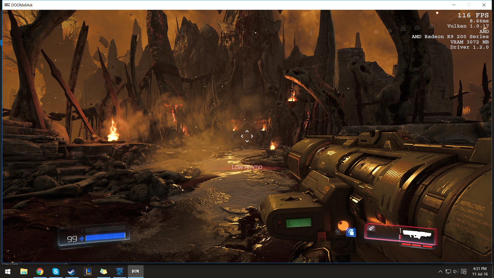
Task: Show hidden system tray icons
Action: (x=440, y=272)
